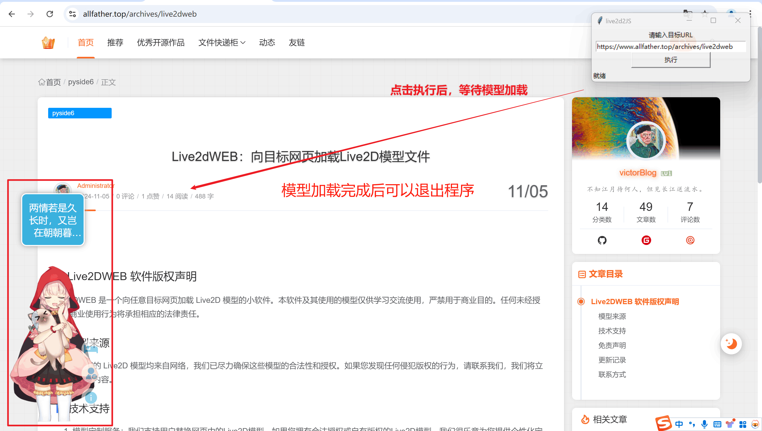762x431 pixels.
Task: Click the blue pyside6 category tag
Action: click(x=80, y=113)
